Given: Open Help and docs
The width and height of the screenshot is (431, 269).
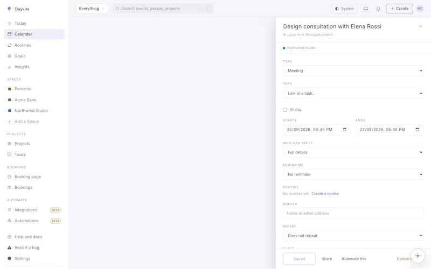Looking at the screenshot, I should click(x=34, y=237).
